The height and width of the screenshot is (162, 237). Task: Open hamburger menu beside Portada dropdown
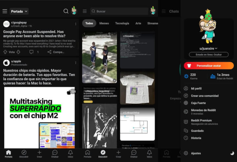[5, 11]
